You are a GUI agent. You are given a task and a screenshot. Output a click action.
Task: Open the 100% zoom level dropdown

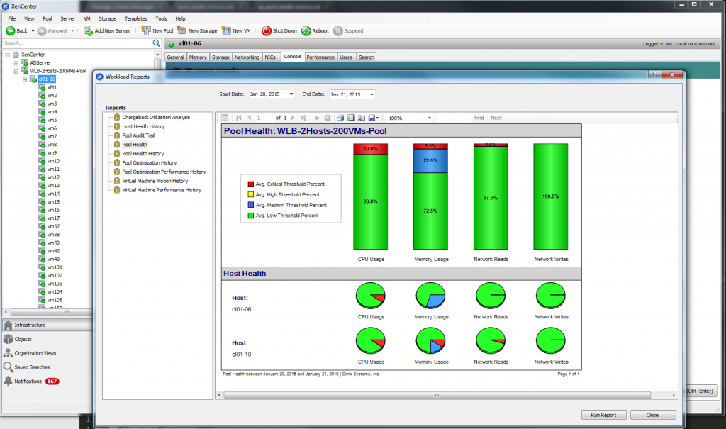(x=429, y=118)
